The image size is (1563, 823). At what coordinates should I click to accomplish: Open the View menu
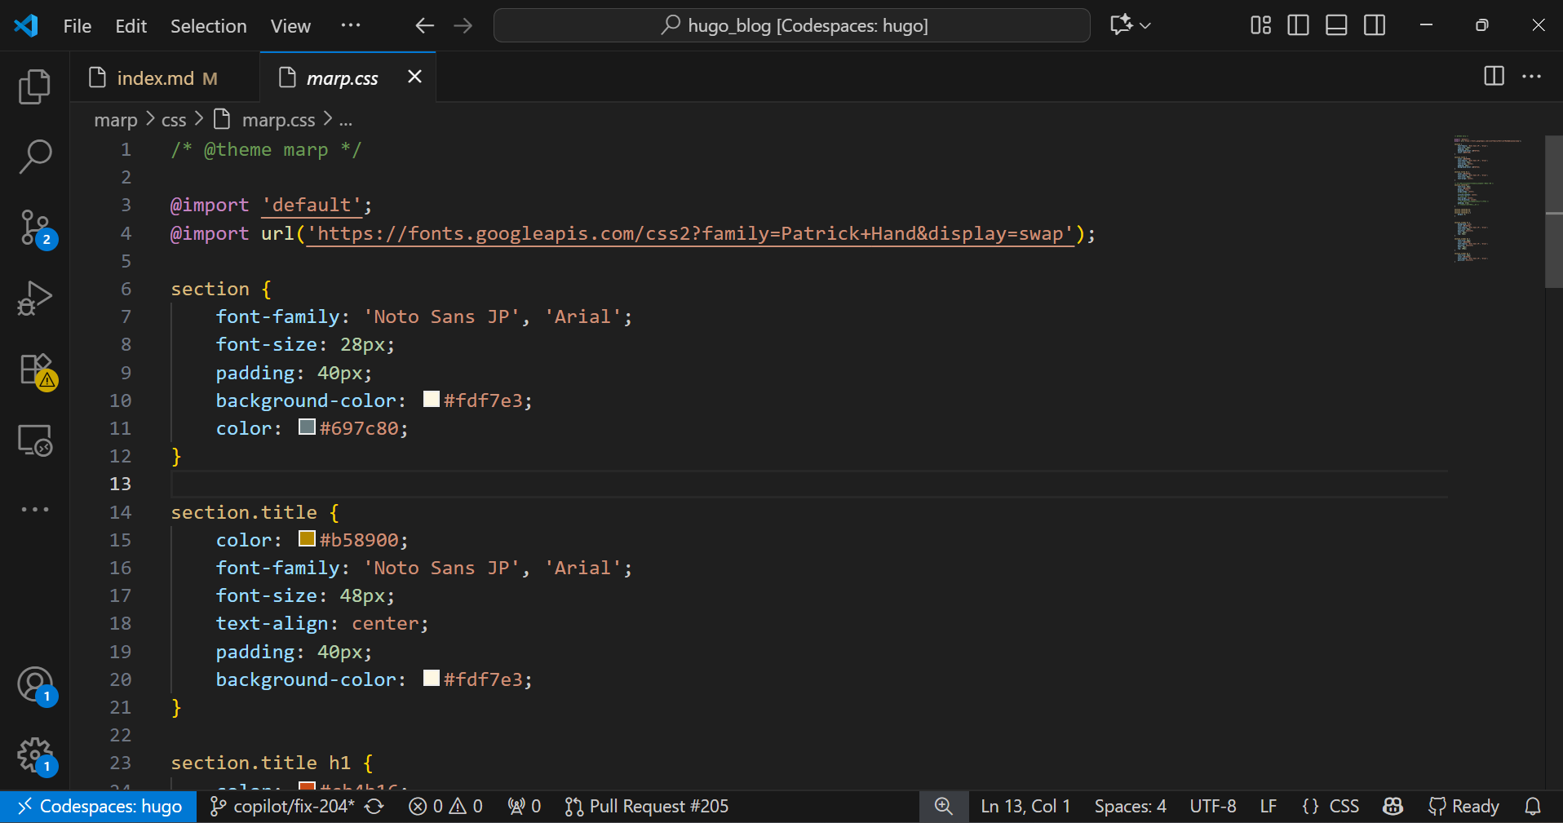point(290,26)
